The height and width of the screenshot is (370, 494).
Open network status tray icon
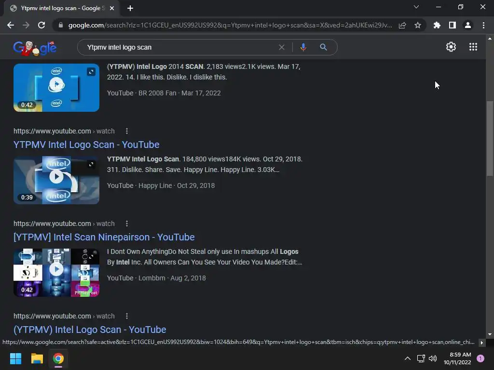pyautogui.click(x=421, y=358)
